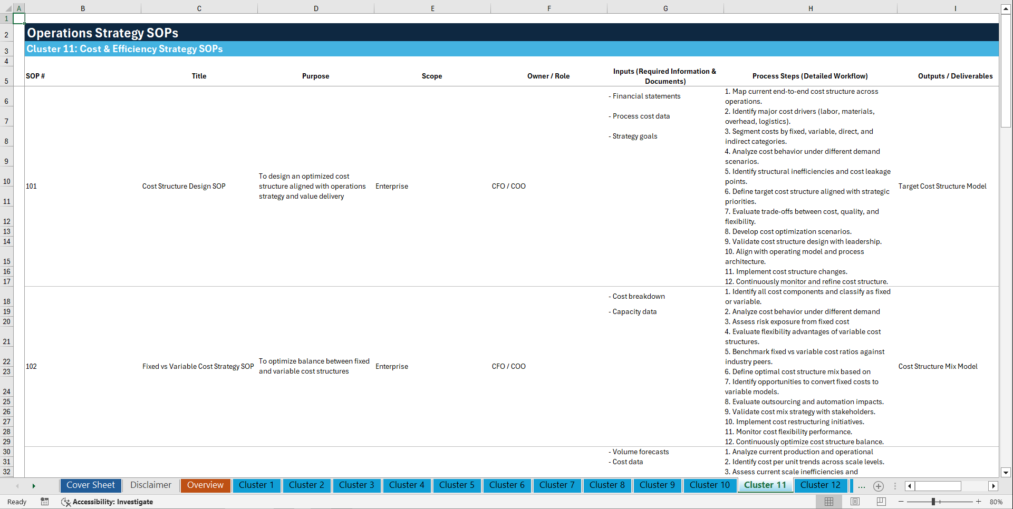The width and height of the screenshot is (1013, 509).
Task: Select the Cluster 3 sheet tab
Action: 356,485
